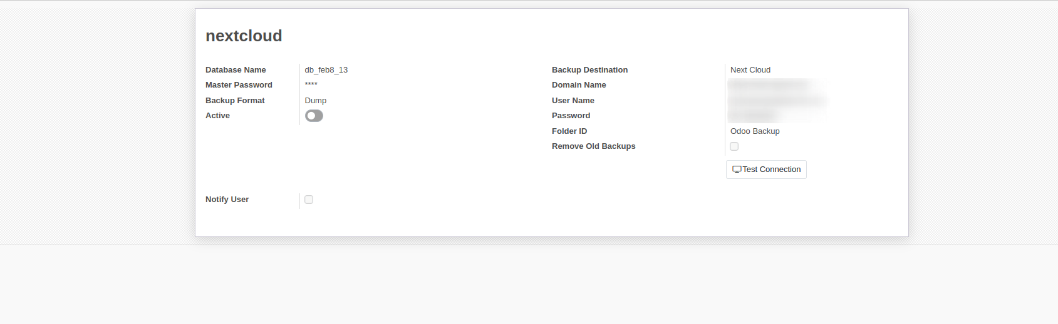The height and width of the screenshot is (324, 1058).
Task: Click the db_feb8_13 database name value
Action: [326, 70]
